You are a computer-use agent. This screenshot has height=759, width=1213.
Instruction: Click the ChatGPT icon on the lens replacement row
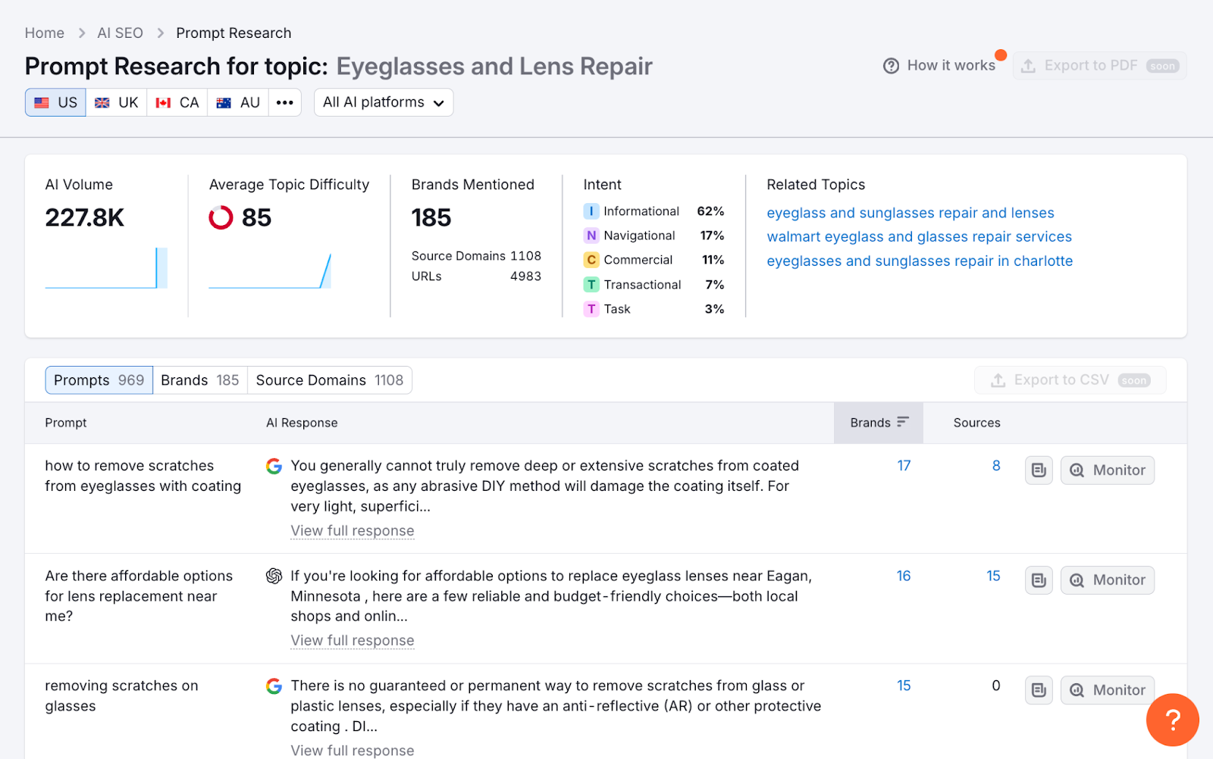tap(274, 576)
